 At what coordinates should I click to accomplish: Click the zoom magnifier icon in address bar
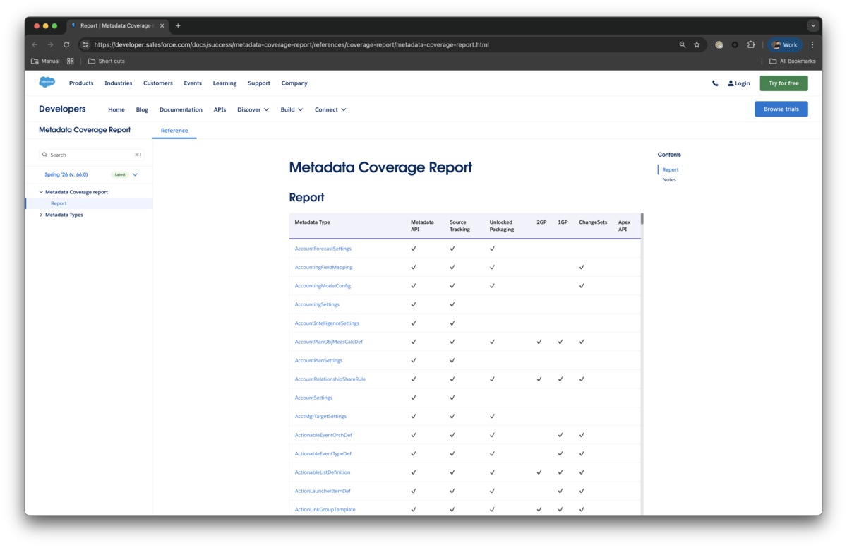(683, 44)
